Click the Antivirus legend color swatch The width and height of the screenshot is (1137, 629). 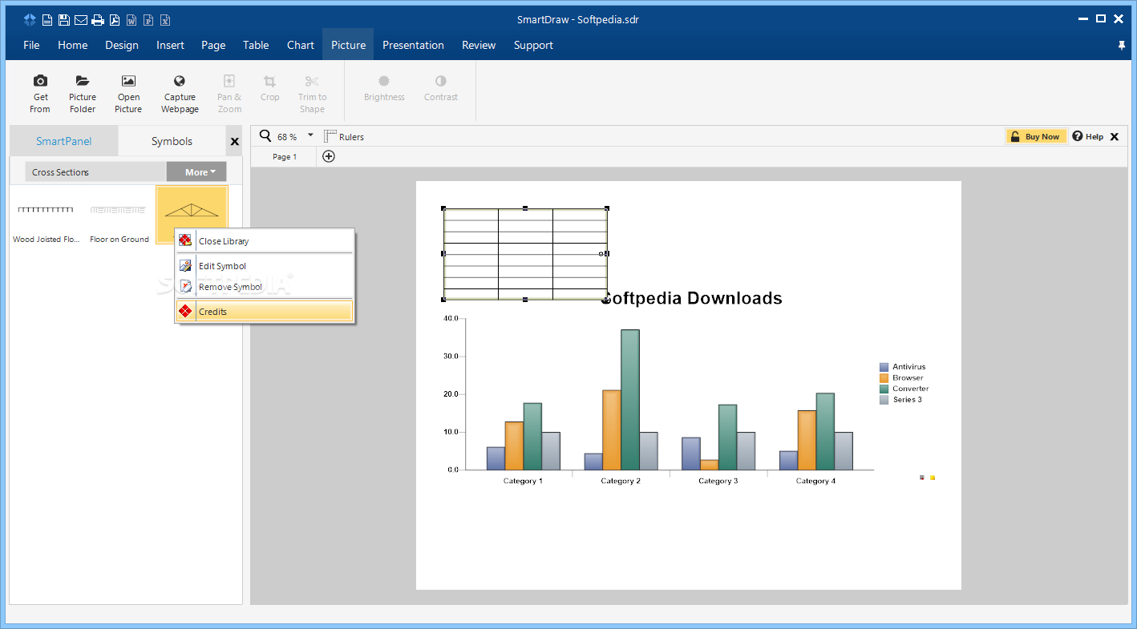tap(884, 367)
